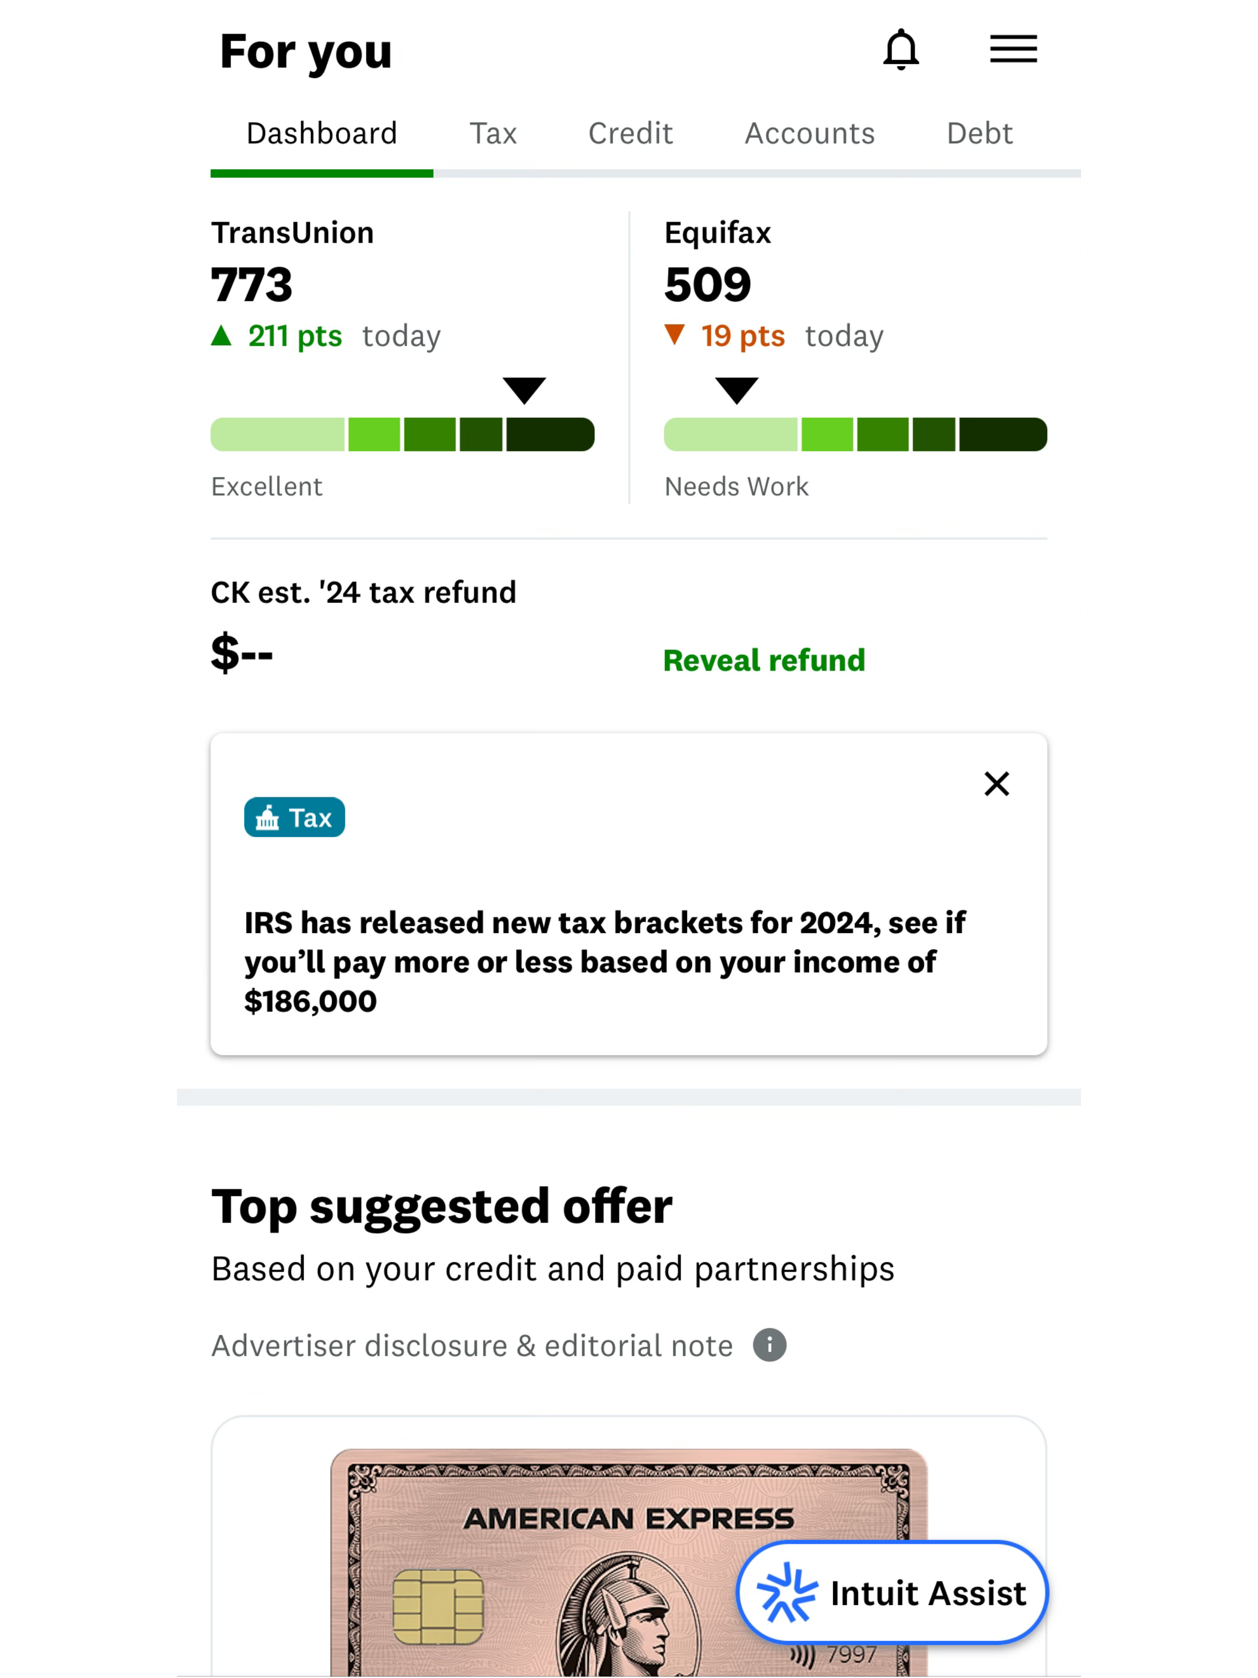Dismiss the Tax brackets card

pyautogui.click(x=996, y=784)
